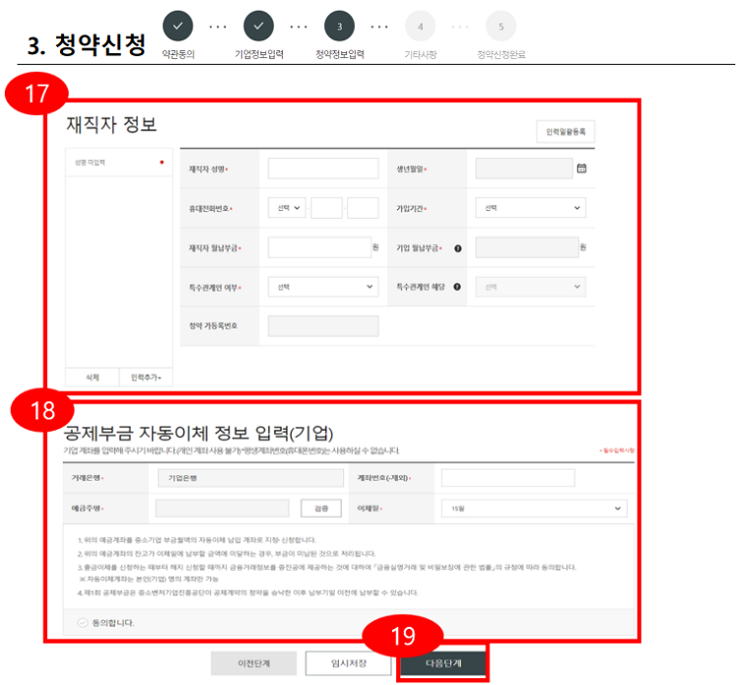This screenshot has height=685, width=739.
Task: Click the step 4 기타사항 circle
Action: point(420,27)
